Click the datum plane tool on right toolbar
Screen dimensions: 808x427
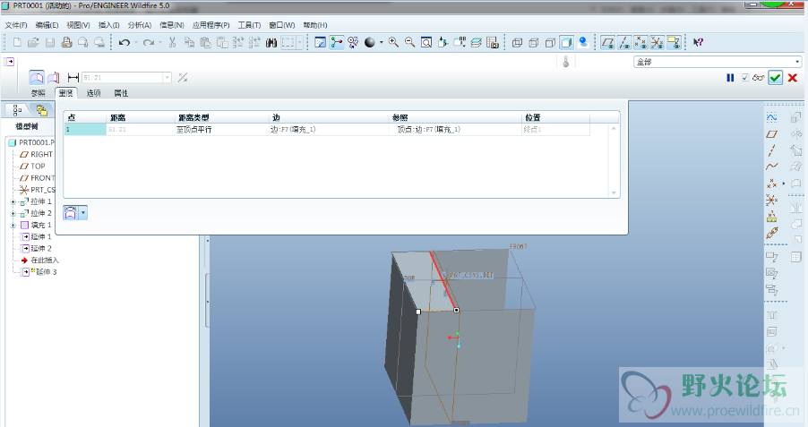pyautogui.click(x=771, y=134)
